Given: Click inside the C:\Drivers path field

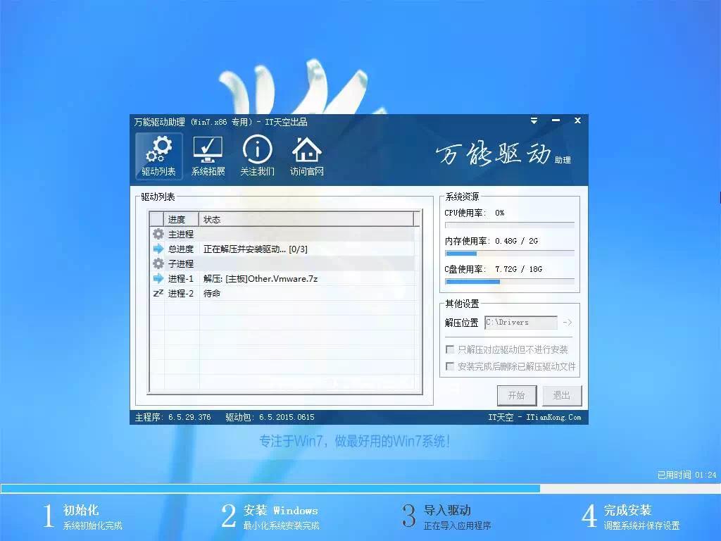Looking at the screenshot, I should (x=521, y=323).
